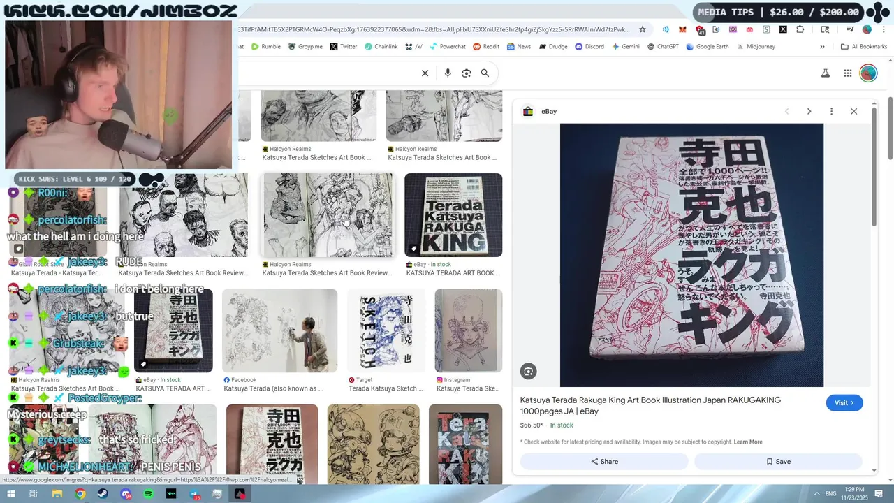This screenshot has width=894, height=503.
Task: Click the eBay source name in preview header
Action: point(549,112)
